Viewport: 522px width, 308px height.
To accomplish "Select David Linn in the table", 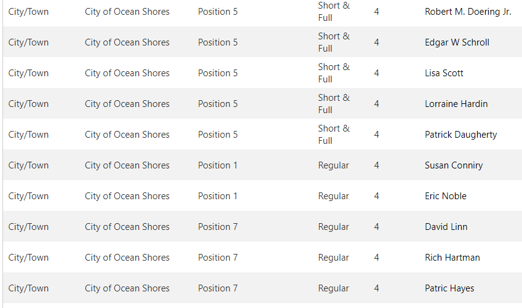I will pos(446,227).
